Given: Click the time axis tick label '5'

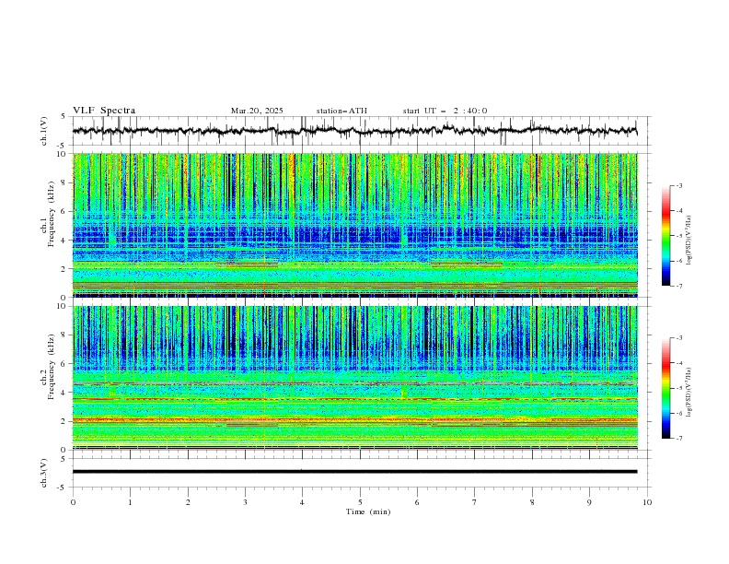Looking at the screenshot, I should tap(360, 502).
